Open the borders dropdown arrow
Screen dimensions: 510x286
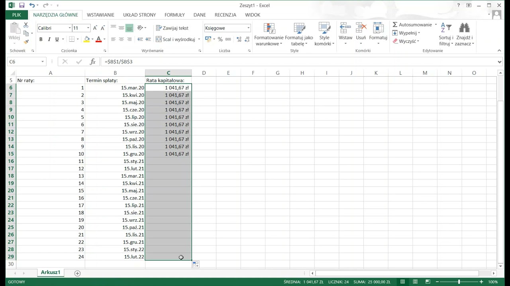(x=78, y=39)
